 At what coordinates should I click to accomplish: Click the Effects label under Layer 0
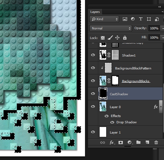click(116, 116)
